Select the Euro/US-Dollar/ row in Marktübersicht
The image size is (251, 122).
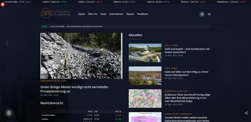pos(81,115)
